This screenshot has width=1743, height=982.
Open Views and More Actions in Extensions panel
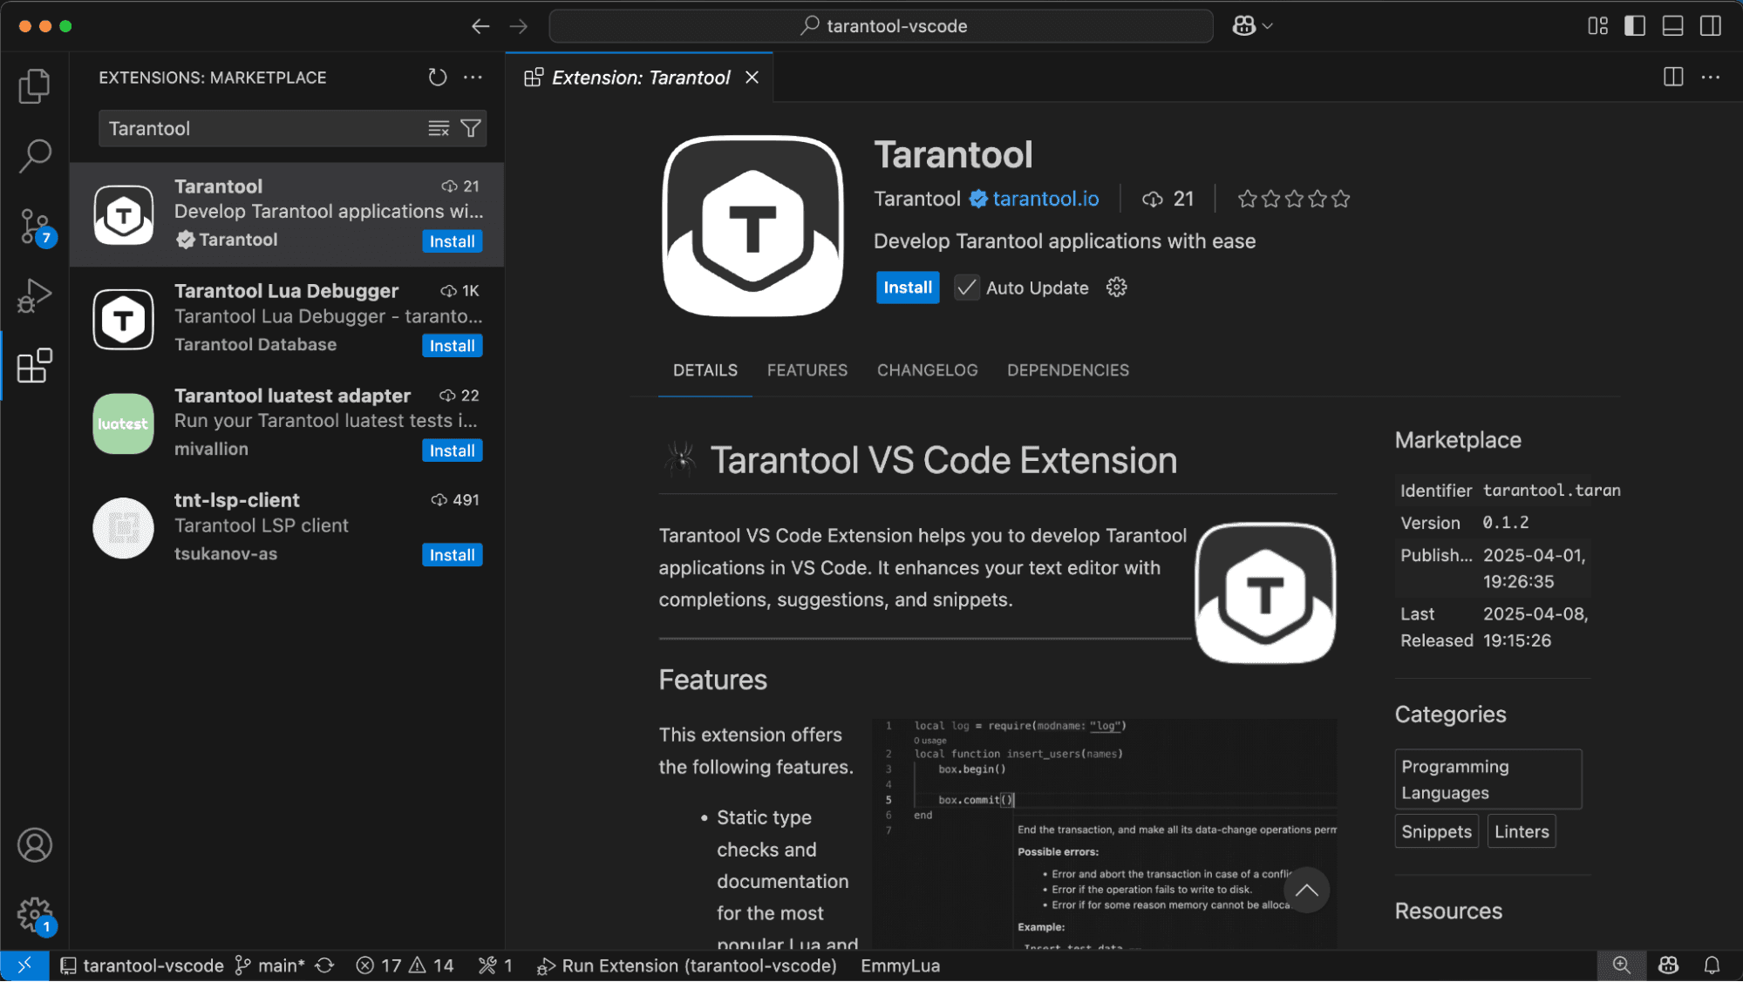coord(473,78)
